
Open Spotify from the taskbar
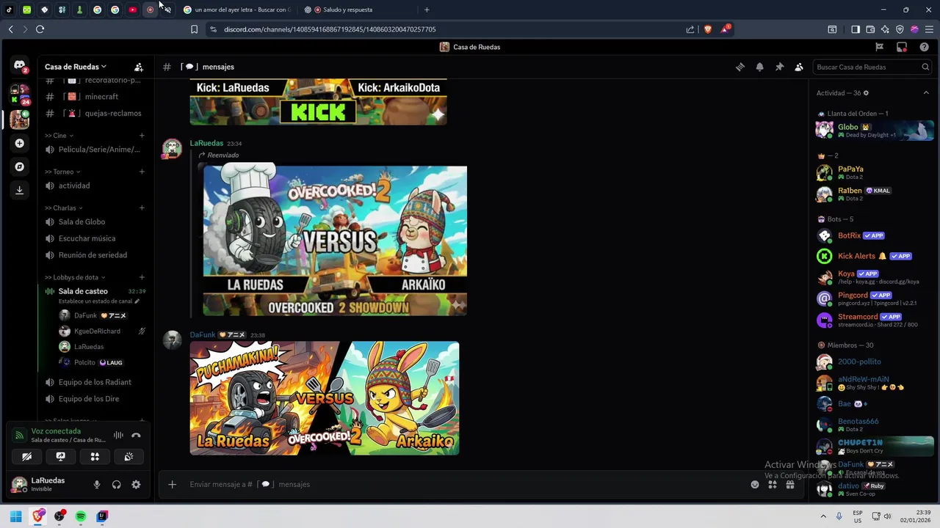[81, 516]
